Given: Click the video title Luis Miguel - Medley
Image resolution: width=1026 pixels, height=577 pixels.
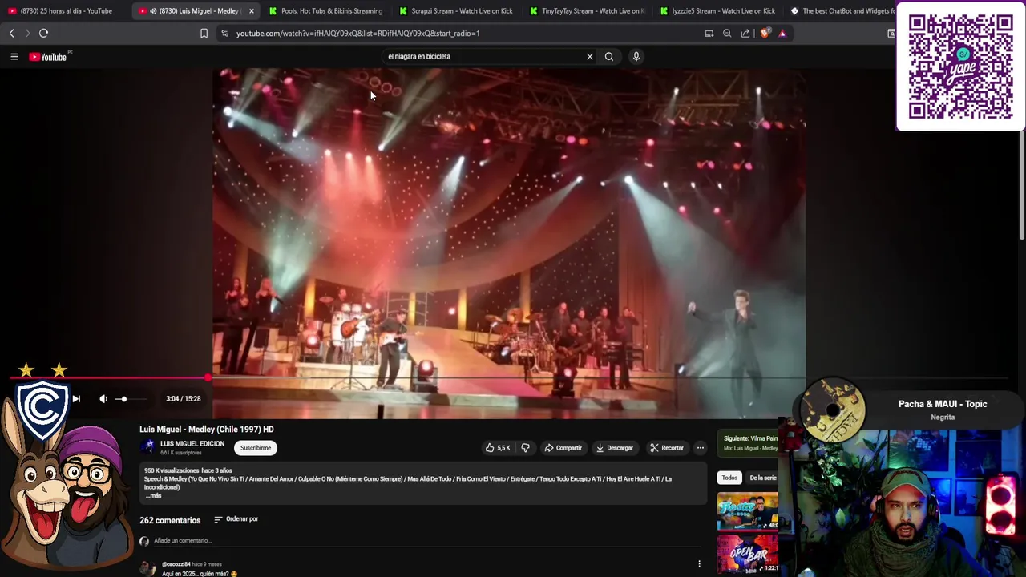Looking at the screenshot, I should click(207, 430).
